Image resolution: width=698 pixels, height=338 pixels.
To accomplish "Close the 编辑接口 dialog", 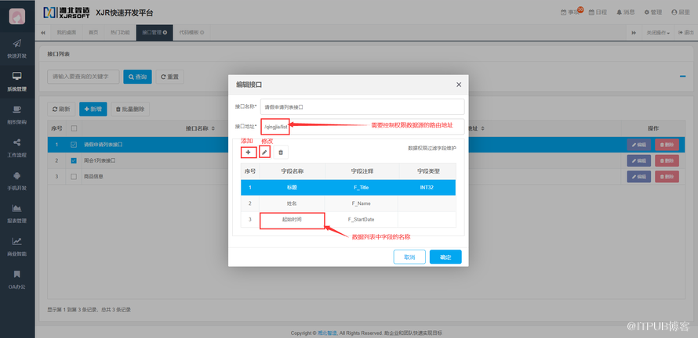I will (x=459, y=84).
